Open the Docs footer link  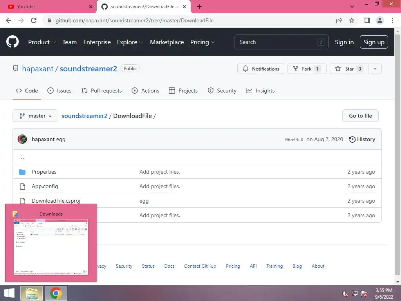[x=169, y=266]
